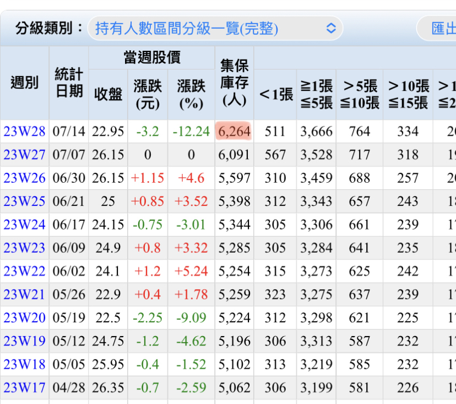Select date cell 07/07
The width and height of the screenshot is (456, 404).
click(69, 155)
